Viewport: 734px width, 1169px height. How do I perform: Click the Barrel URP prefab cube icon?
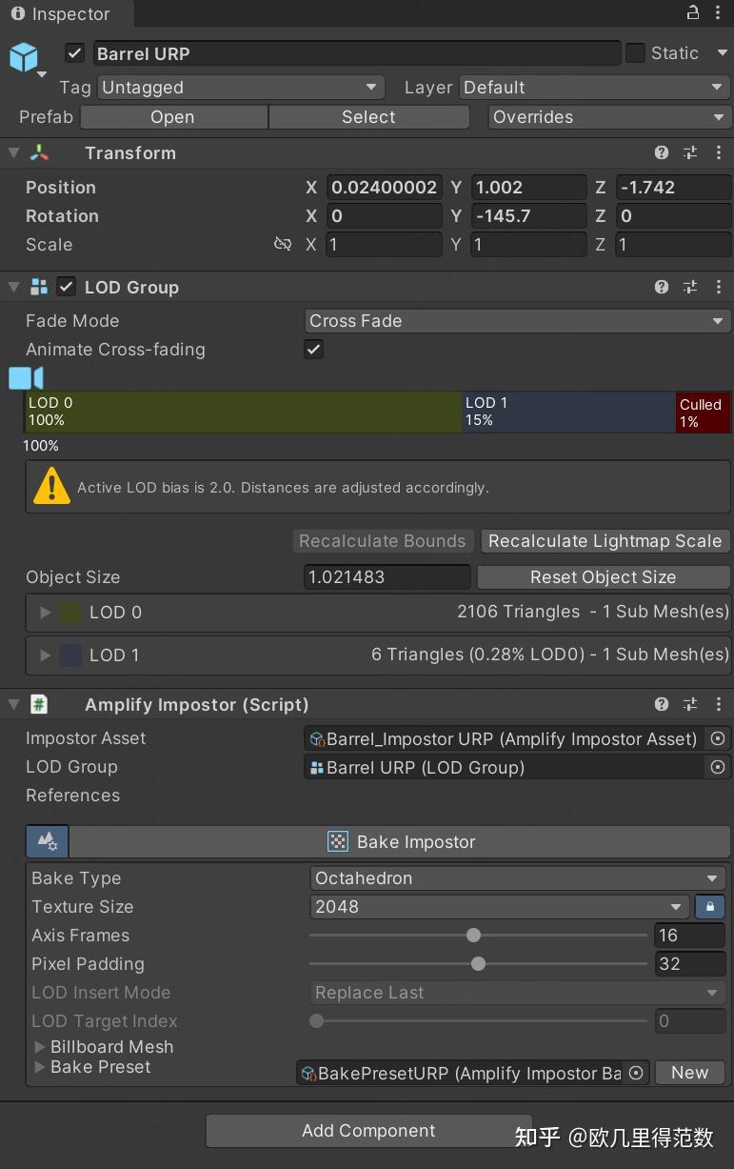24,57
